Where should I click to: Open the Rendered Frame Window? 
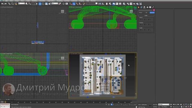click(131, 4)
